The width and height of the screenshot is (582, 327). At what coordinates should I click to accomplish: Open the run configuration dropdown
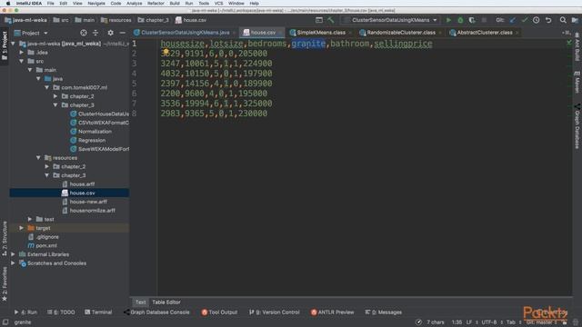[390, 20]
